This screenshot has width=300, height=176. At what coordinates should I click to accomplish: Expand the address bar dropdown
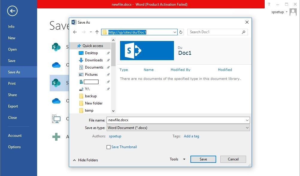point(175,32)
